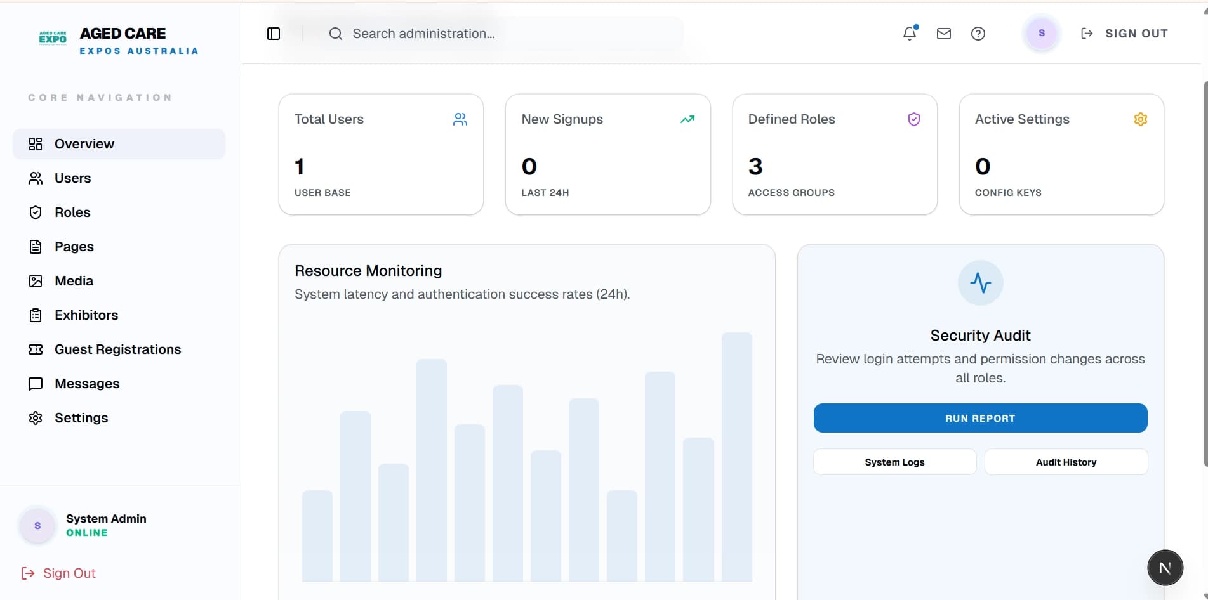1208x600 pixels.
Task: Click the System Admin avatar in sidebar
Action: click(37, 526)
